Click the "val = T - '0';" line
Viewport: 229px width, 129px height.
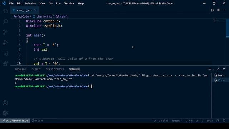click(47, 64)
